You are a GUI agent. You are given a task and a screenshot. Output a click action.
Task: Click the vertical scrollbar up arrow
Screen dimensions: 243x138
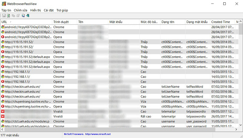click(241, 21)
